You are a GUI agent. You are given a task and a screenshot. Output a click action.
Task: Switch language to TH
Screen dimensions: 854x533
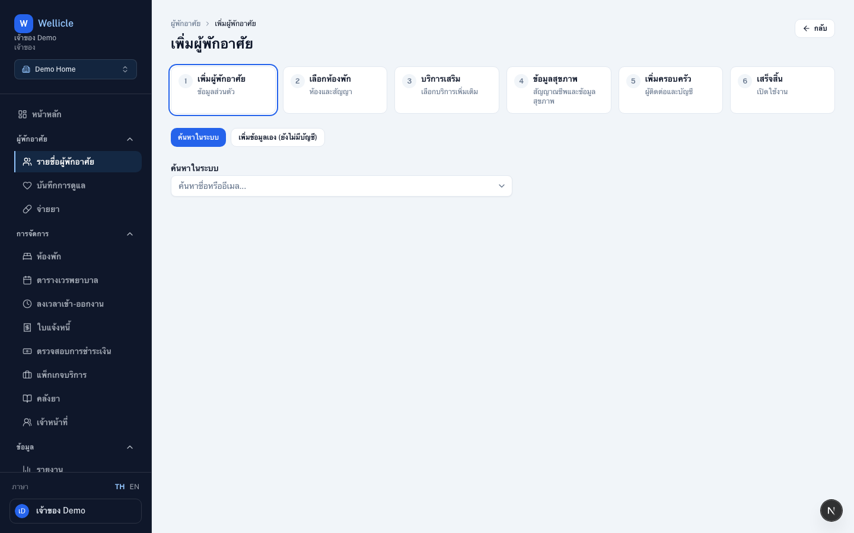tap(120, 487)
